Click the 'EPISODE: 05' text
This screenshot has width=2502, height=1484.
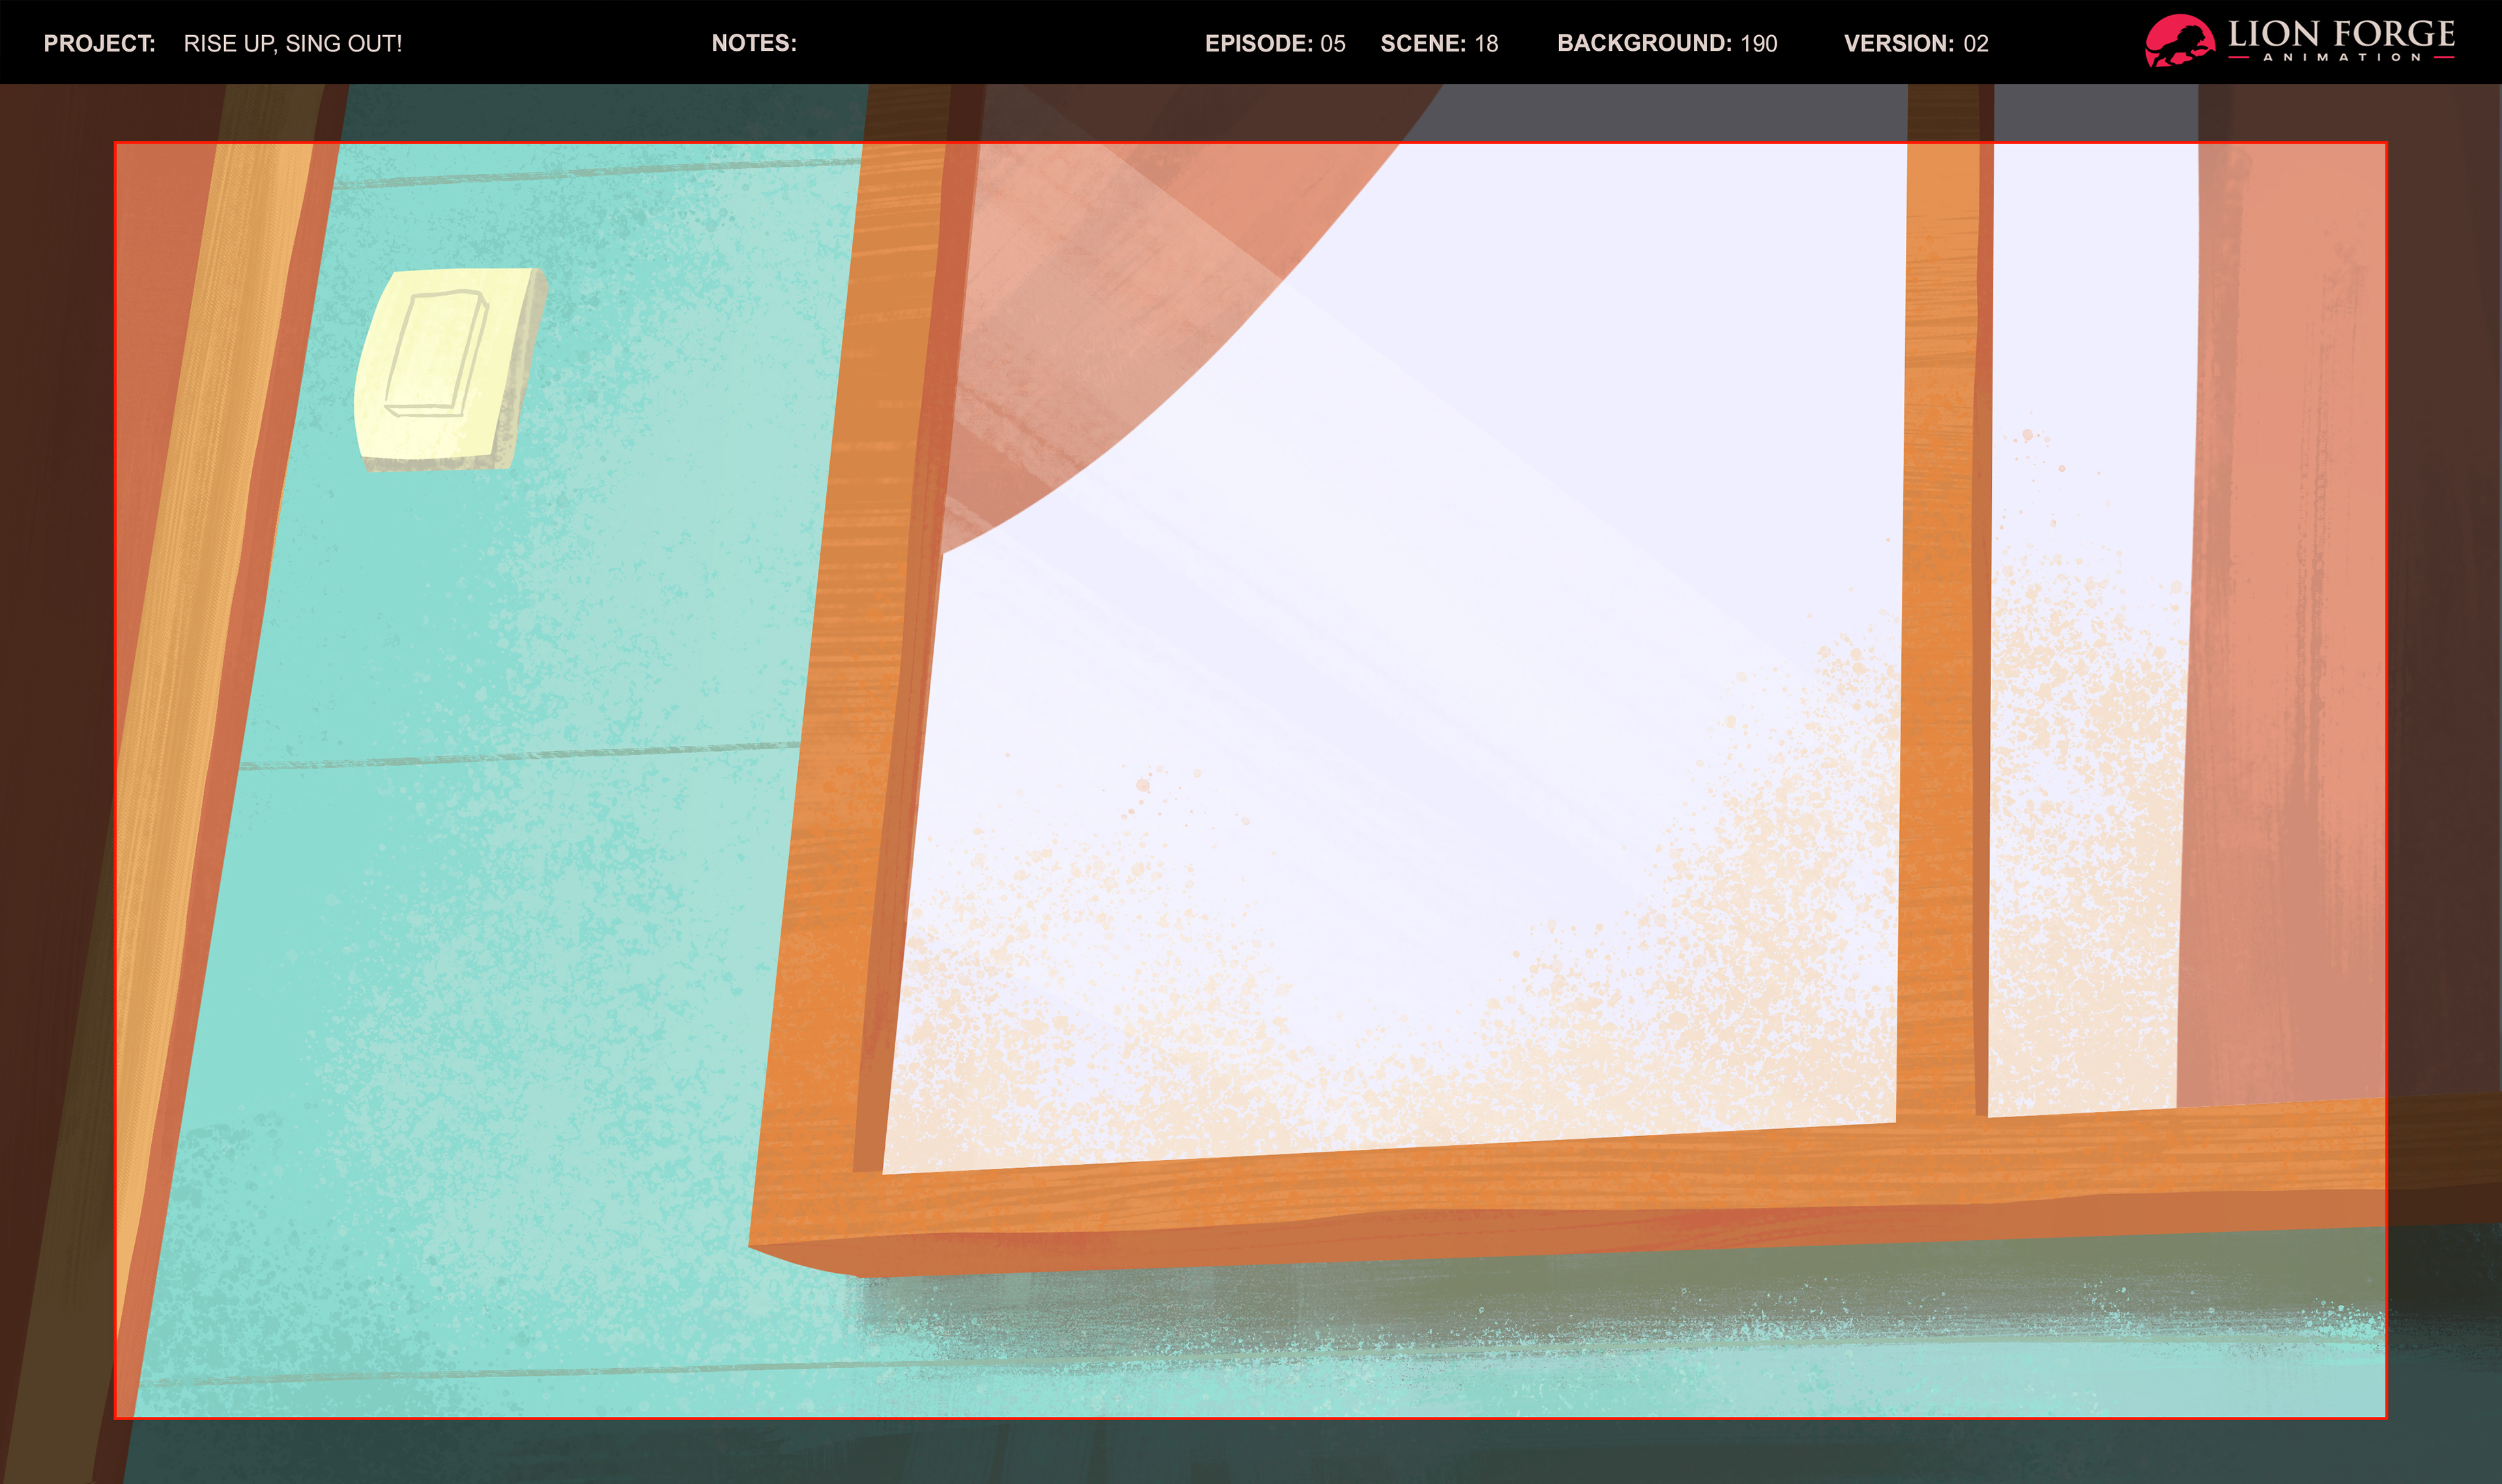pyautogui.click(x=1275, y=44)
